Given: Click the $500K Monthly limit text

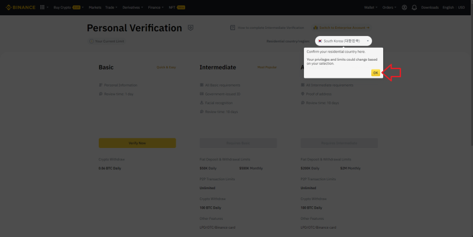Looking at the screenshot, I should click(x=251, y=169).
